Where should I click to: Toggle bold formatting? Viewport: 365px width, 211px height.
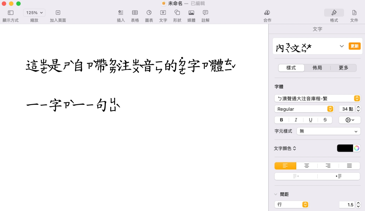point(281,120)
